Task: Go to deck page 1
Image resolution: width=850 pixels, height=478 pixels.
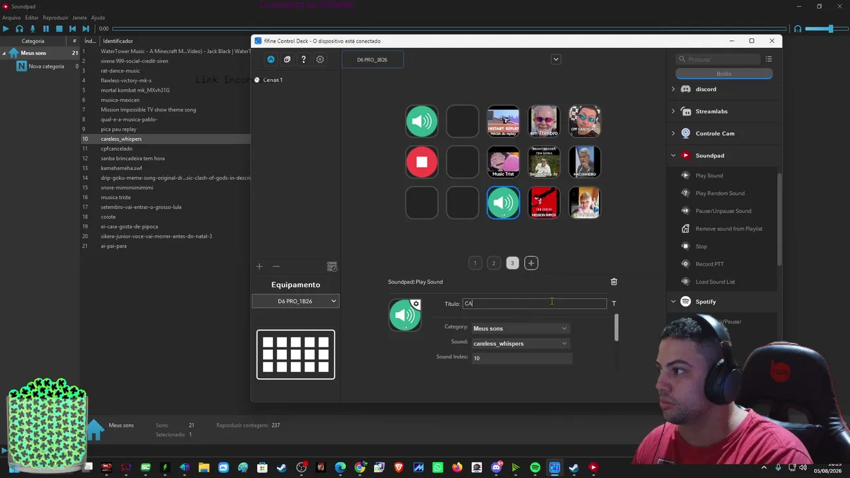Action: [475, 263]
